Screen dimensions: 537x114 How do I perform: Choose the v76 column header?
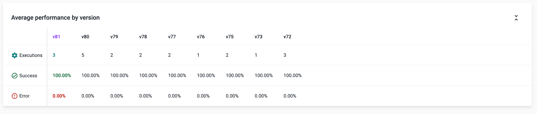point(201,37)
